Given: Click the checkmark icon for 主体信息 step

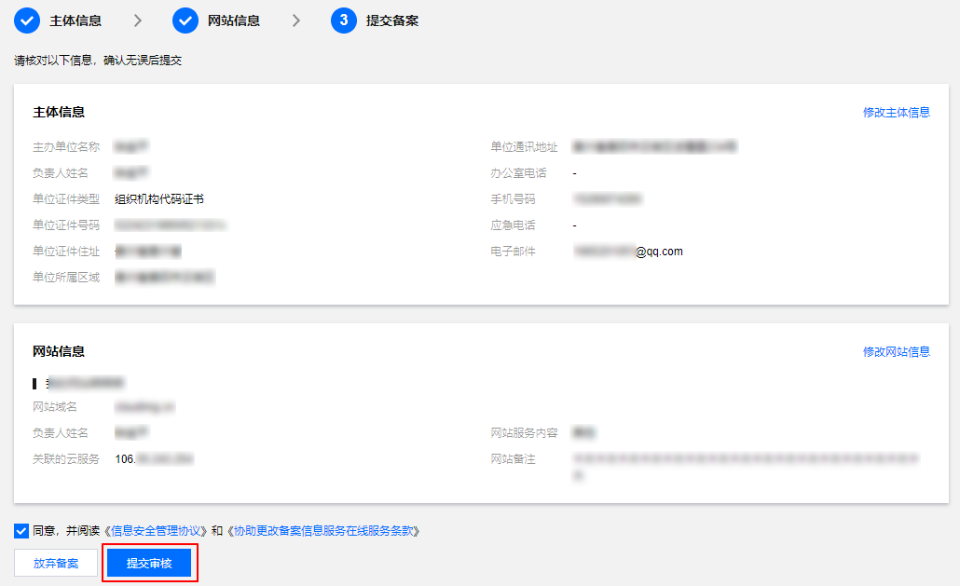Looking at the screenshot, I should (x=27, y=20).
